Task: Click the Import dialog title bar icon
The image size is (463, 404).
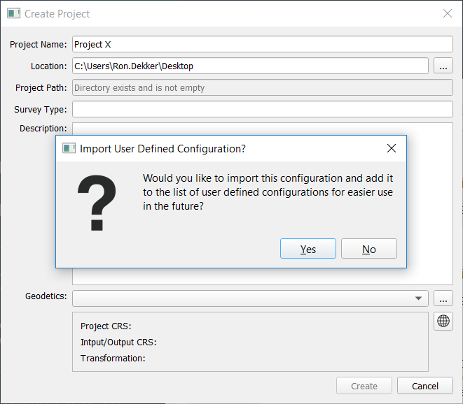Action: tap(69, 148)
